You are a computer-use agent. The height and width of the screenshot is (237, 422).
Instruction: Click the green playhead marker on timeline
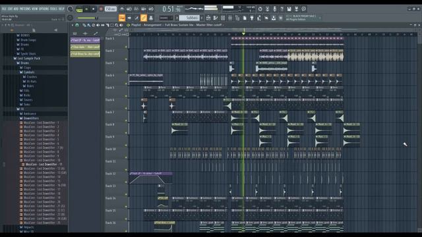click(x=243, y=34)
